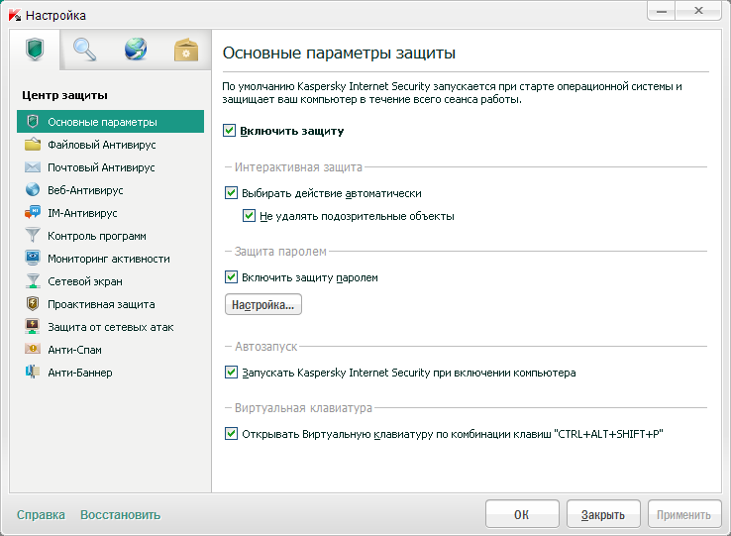731x536 pixels.
Task: Click the spam icon beside Анти-Спам
Action: tap(32, 349)
